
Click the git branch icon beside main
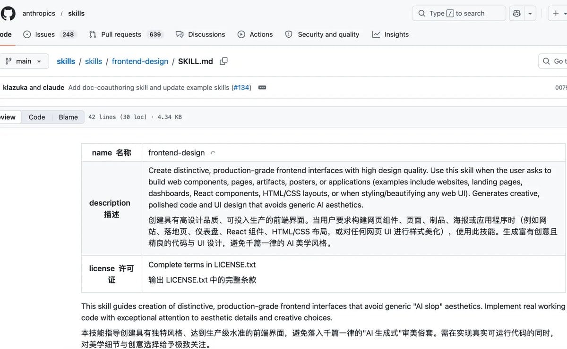[x=9, y=61]
